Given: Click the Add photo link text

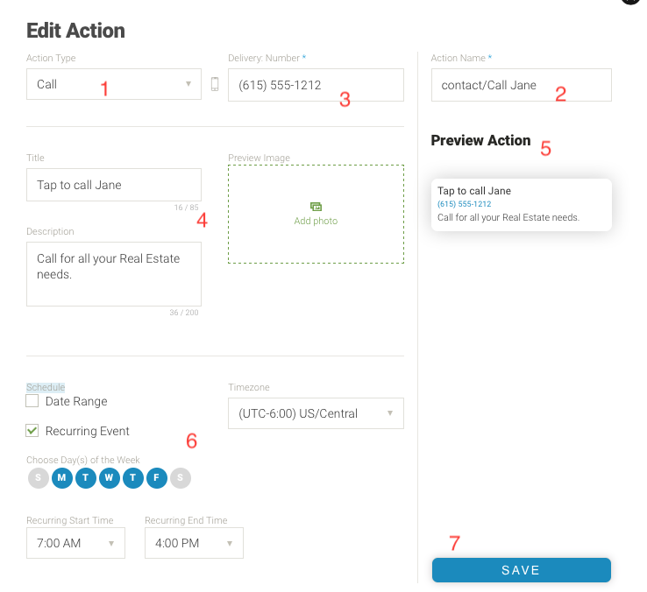Looking at the screenshot, I should tap(316, 221).
